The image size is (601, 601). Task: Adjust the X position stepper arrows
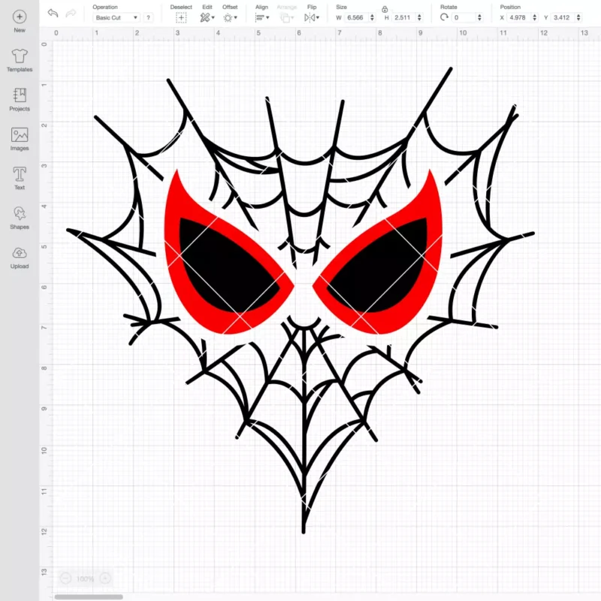[x=535, y=17]
